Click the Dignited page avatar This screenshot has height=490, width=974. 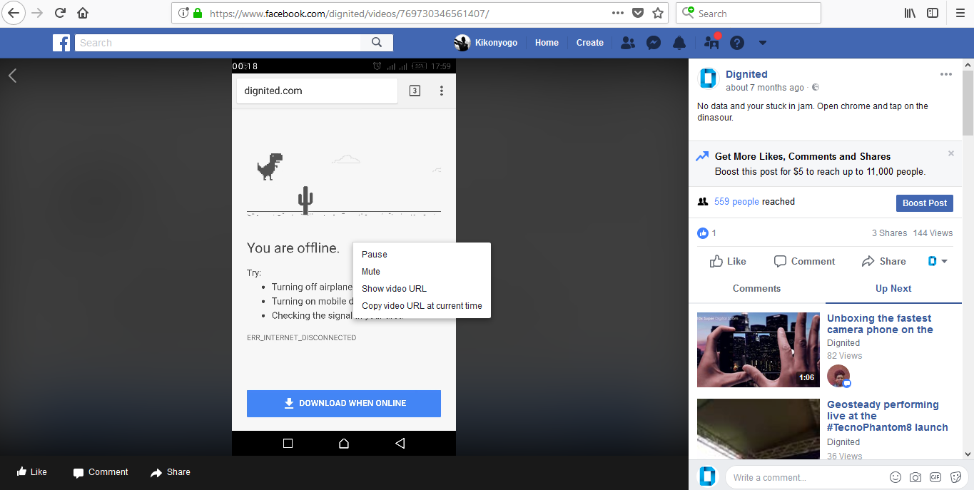708,78
